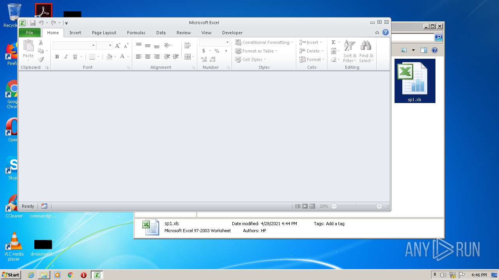Select sp1.xls file in Explorer window
This screenshot has height=280, width=499.
(415, 81)
